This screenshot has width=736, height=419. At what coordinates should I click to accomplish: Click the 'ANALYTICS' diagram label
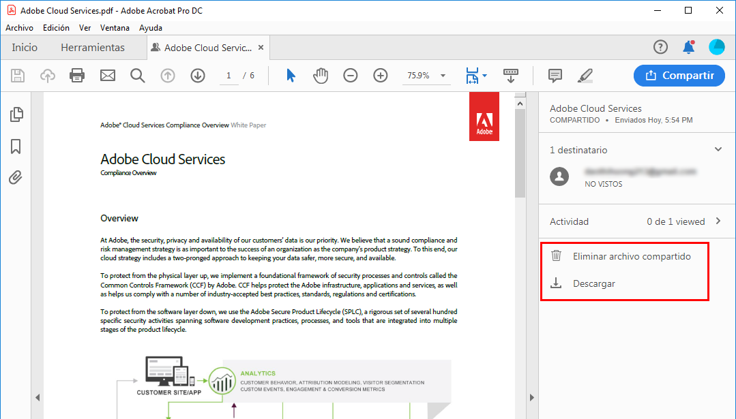(x=258, y=373)
